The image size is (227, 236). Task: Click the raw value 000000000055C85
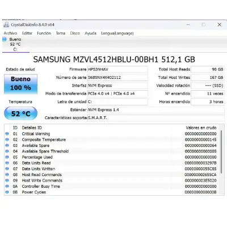point(201,169)
